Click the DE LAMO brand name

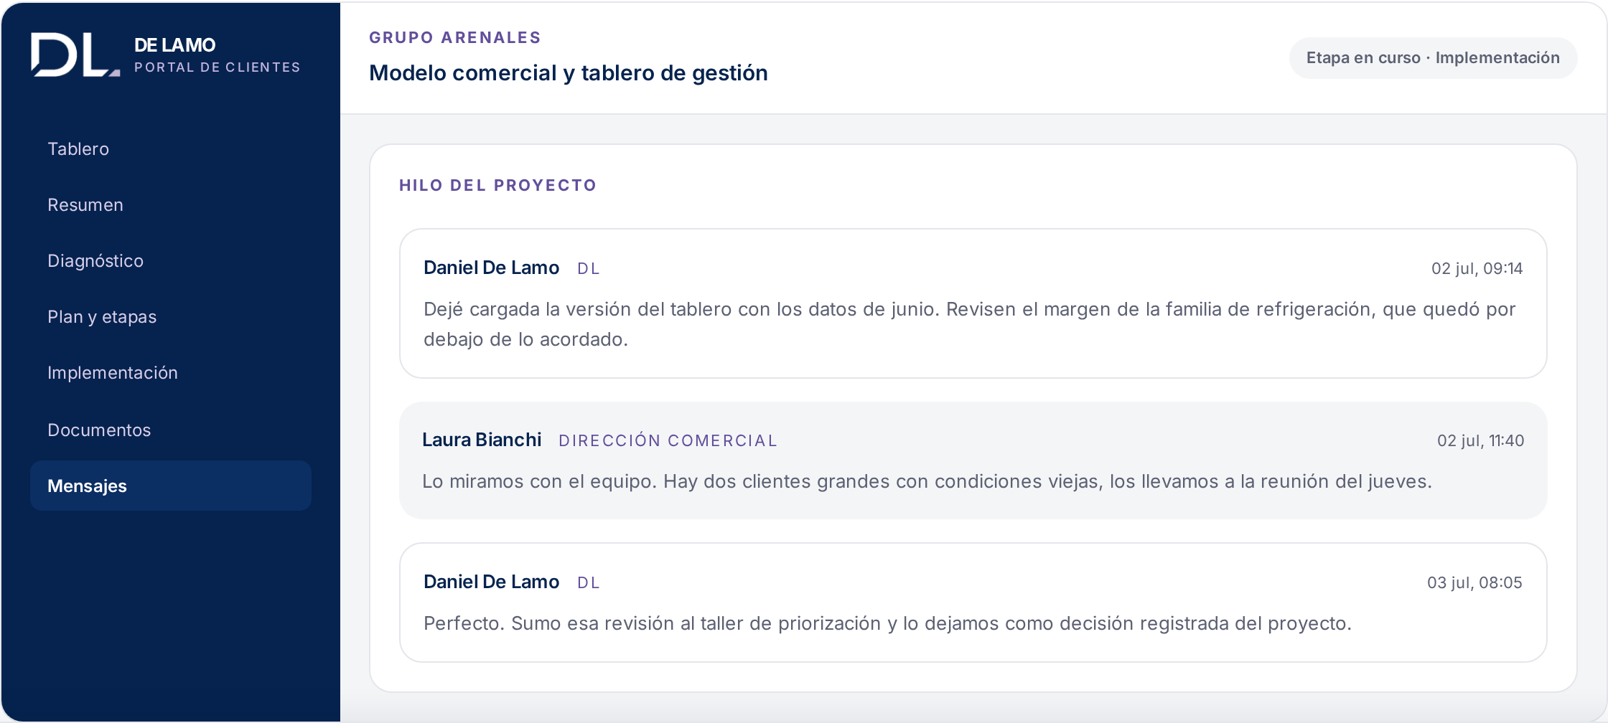[x=174, y=45]
